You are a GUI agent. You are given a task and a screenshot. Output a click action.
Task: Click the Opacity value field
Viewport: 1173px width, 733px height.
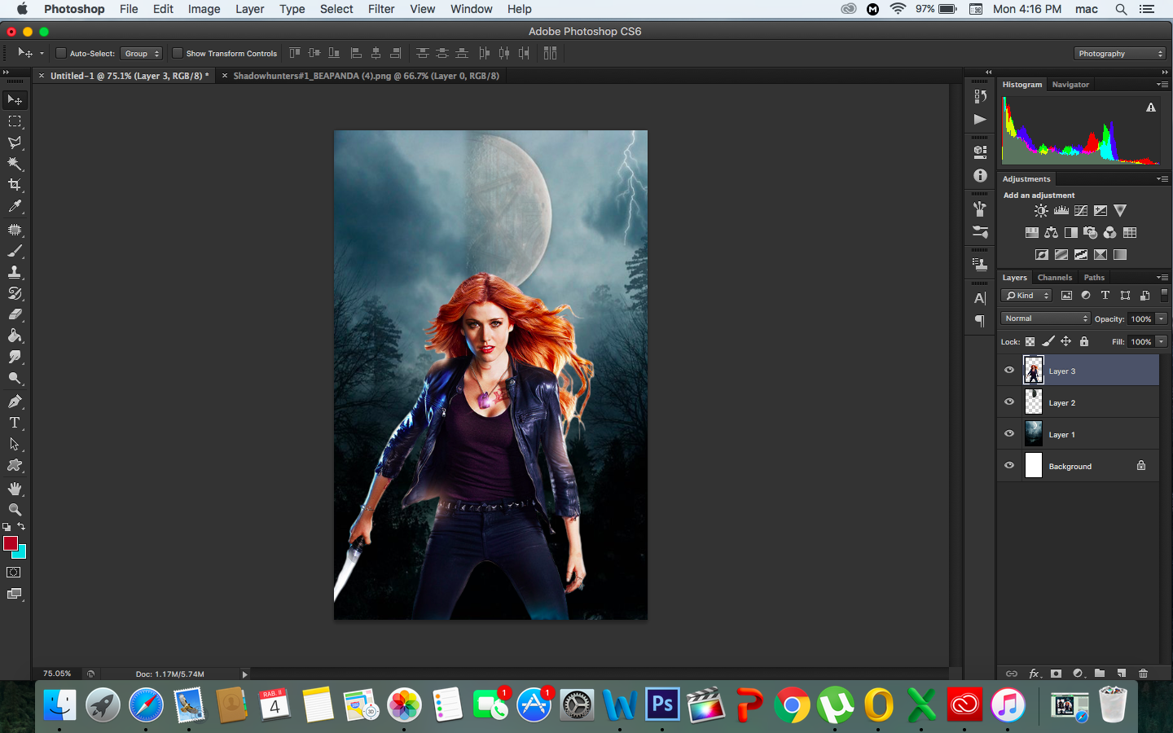(x=1140, y=319)
